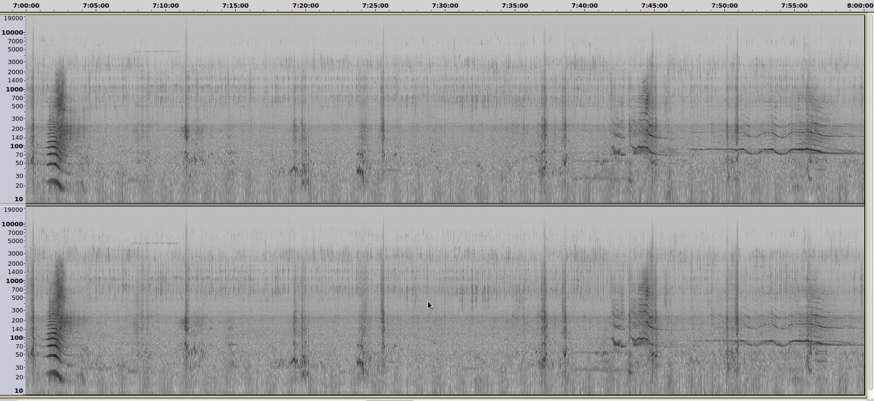This screenshot has width=874, height=401.
Task: Click 10000 on the upper channel frequency scale
Action: point(13,33)
